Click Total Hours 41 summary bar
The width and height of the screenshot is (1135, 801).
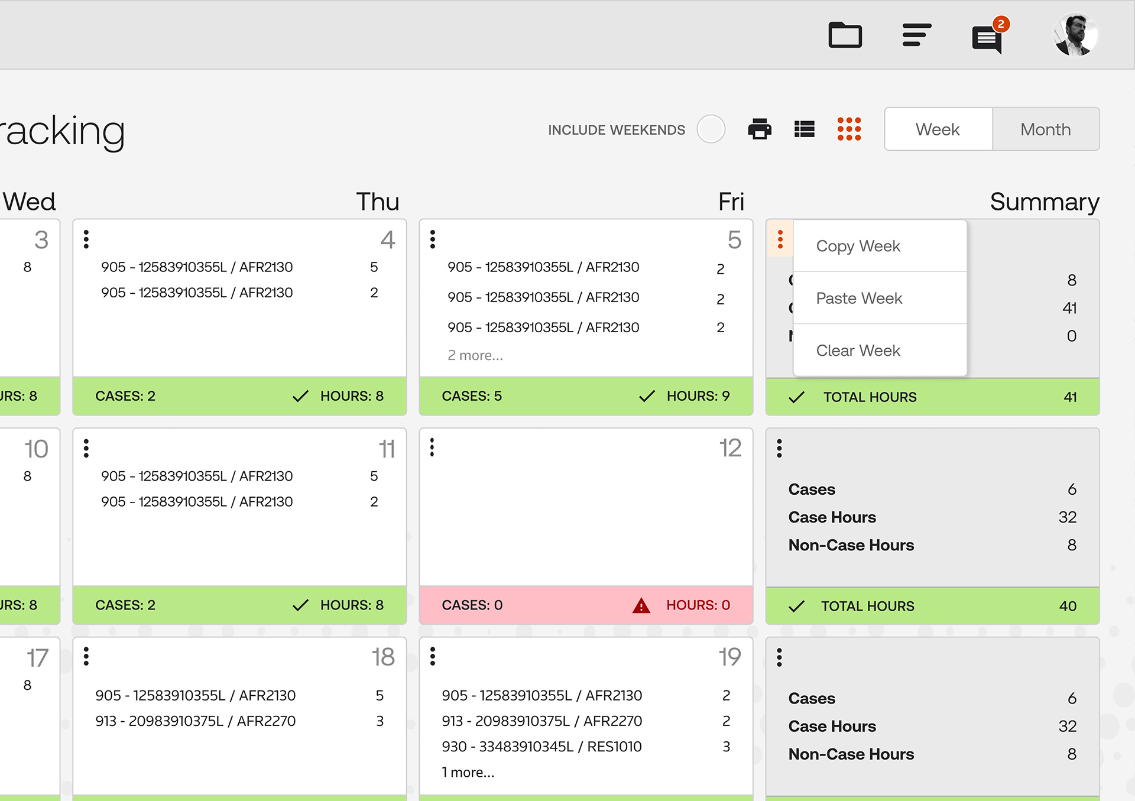[932, 397]
